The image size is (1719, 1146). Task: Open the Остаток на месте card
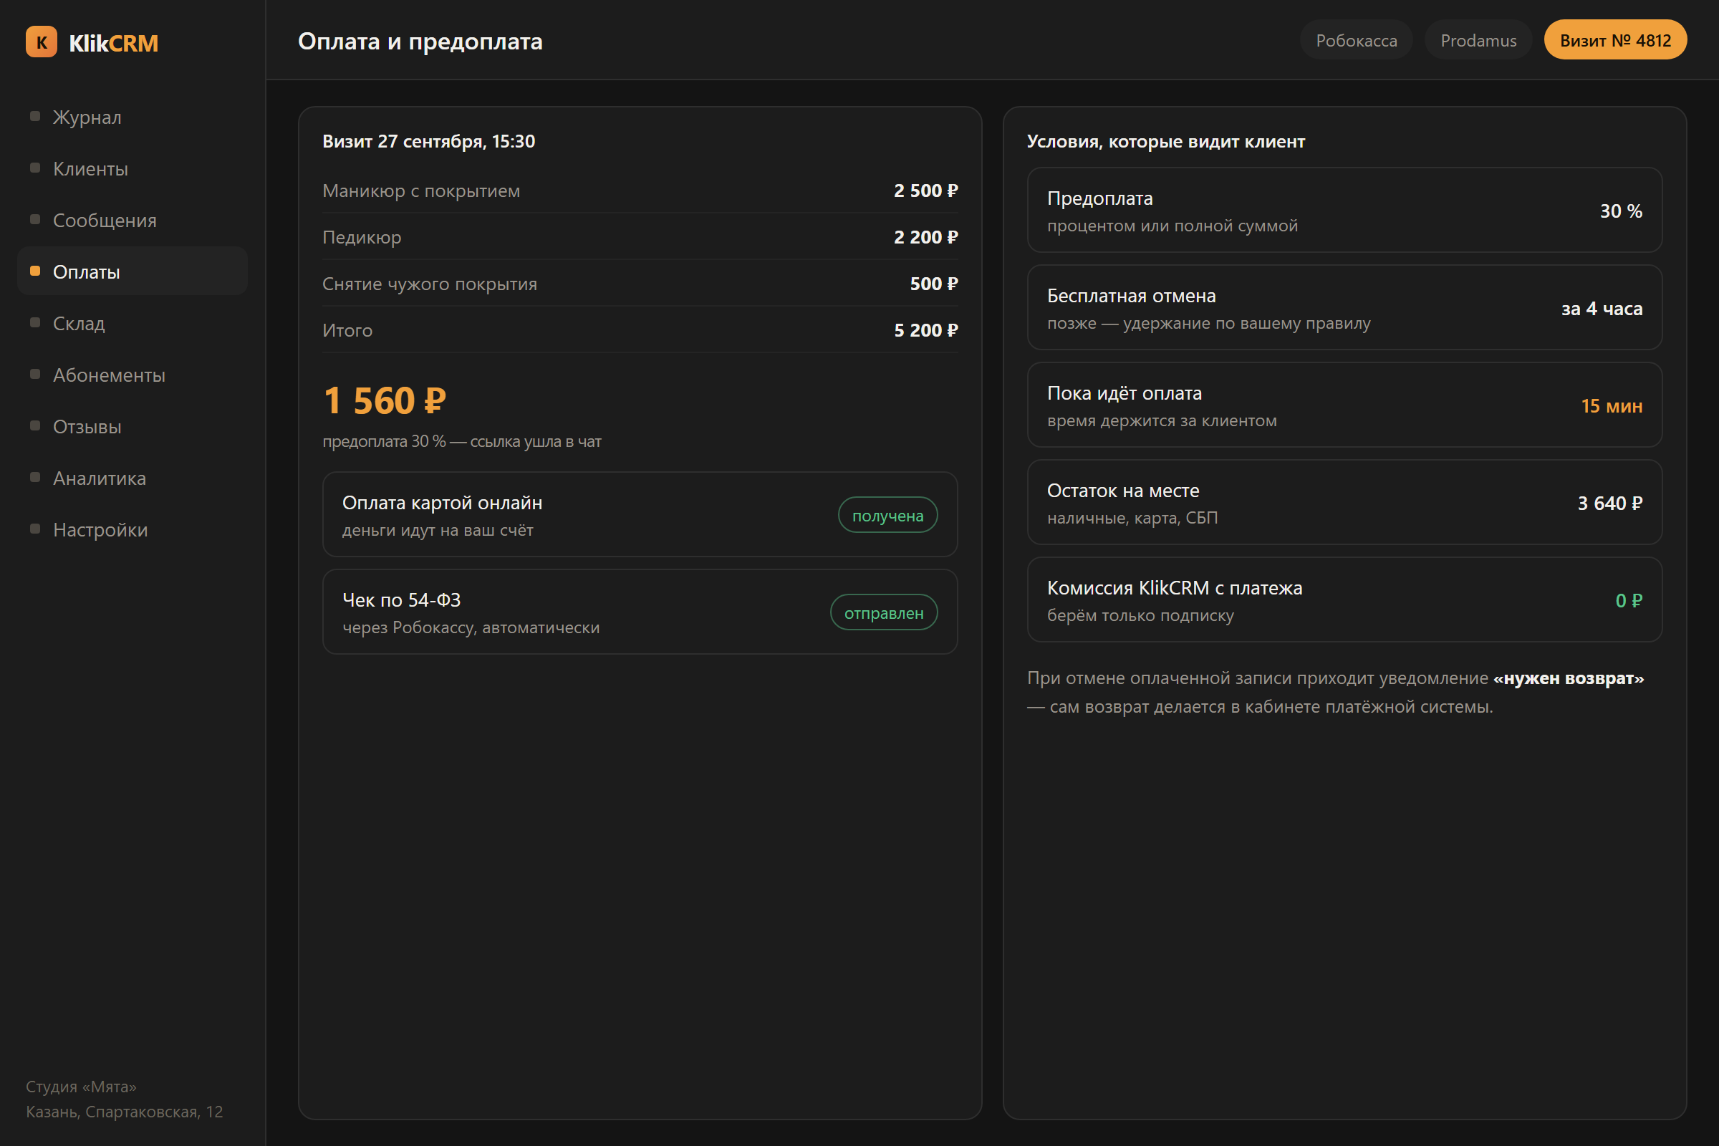pos(1345,502)
